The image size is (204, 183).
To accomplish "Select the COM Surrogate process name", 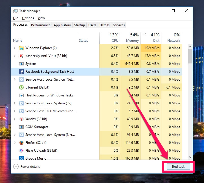I will click(x=37, y=127).
